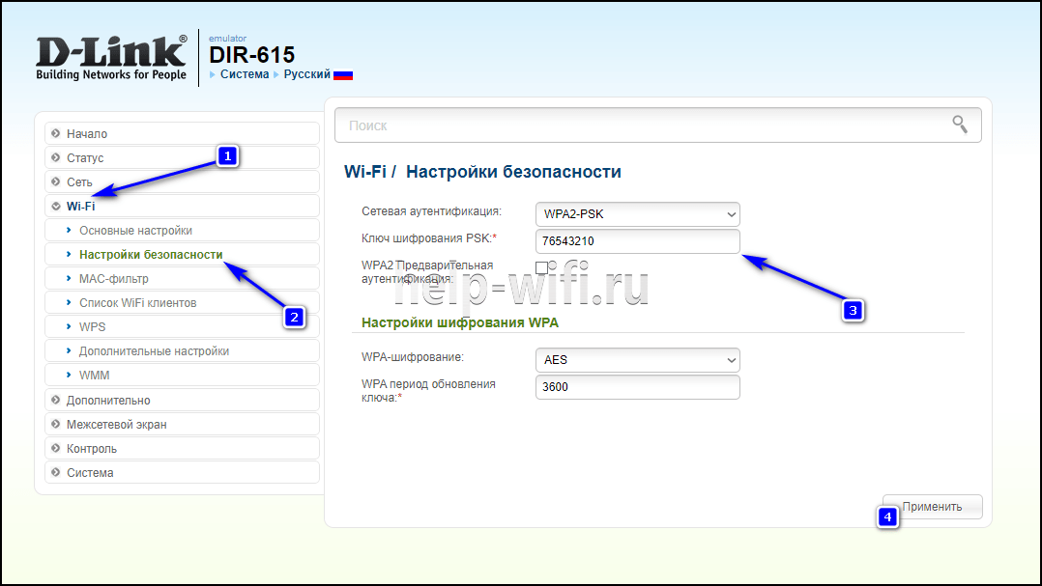Click the emulator label text
Viewport: 1042px width, 586px height.
click(x=228, y=39)
